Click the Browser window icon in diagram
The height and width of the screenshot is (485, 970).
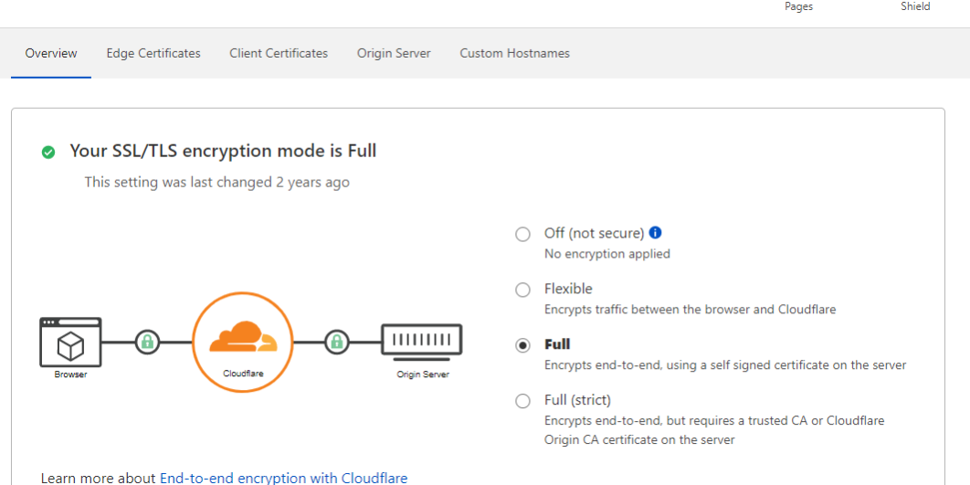pos(70,343)
